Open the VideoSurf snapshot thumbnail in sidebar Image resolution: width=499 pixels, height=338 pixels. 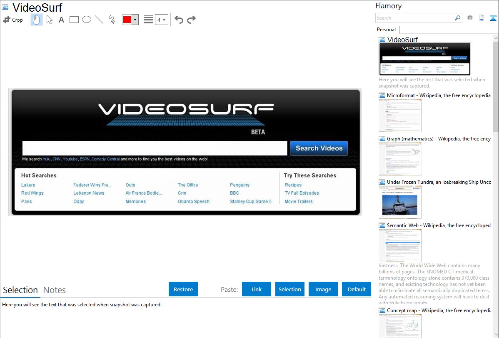pyautogui.click(x=424, y=59)
